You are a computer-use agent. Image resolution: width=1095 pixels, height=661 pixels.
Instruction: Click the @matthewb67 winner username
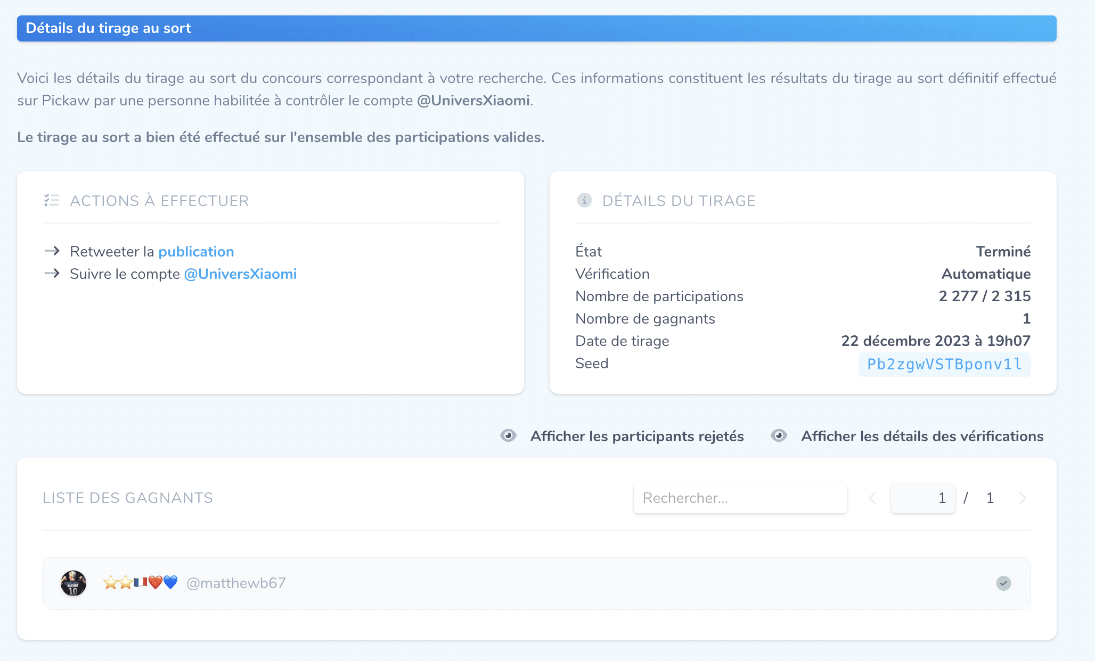click(236, 583)
